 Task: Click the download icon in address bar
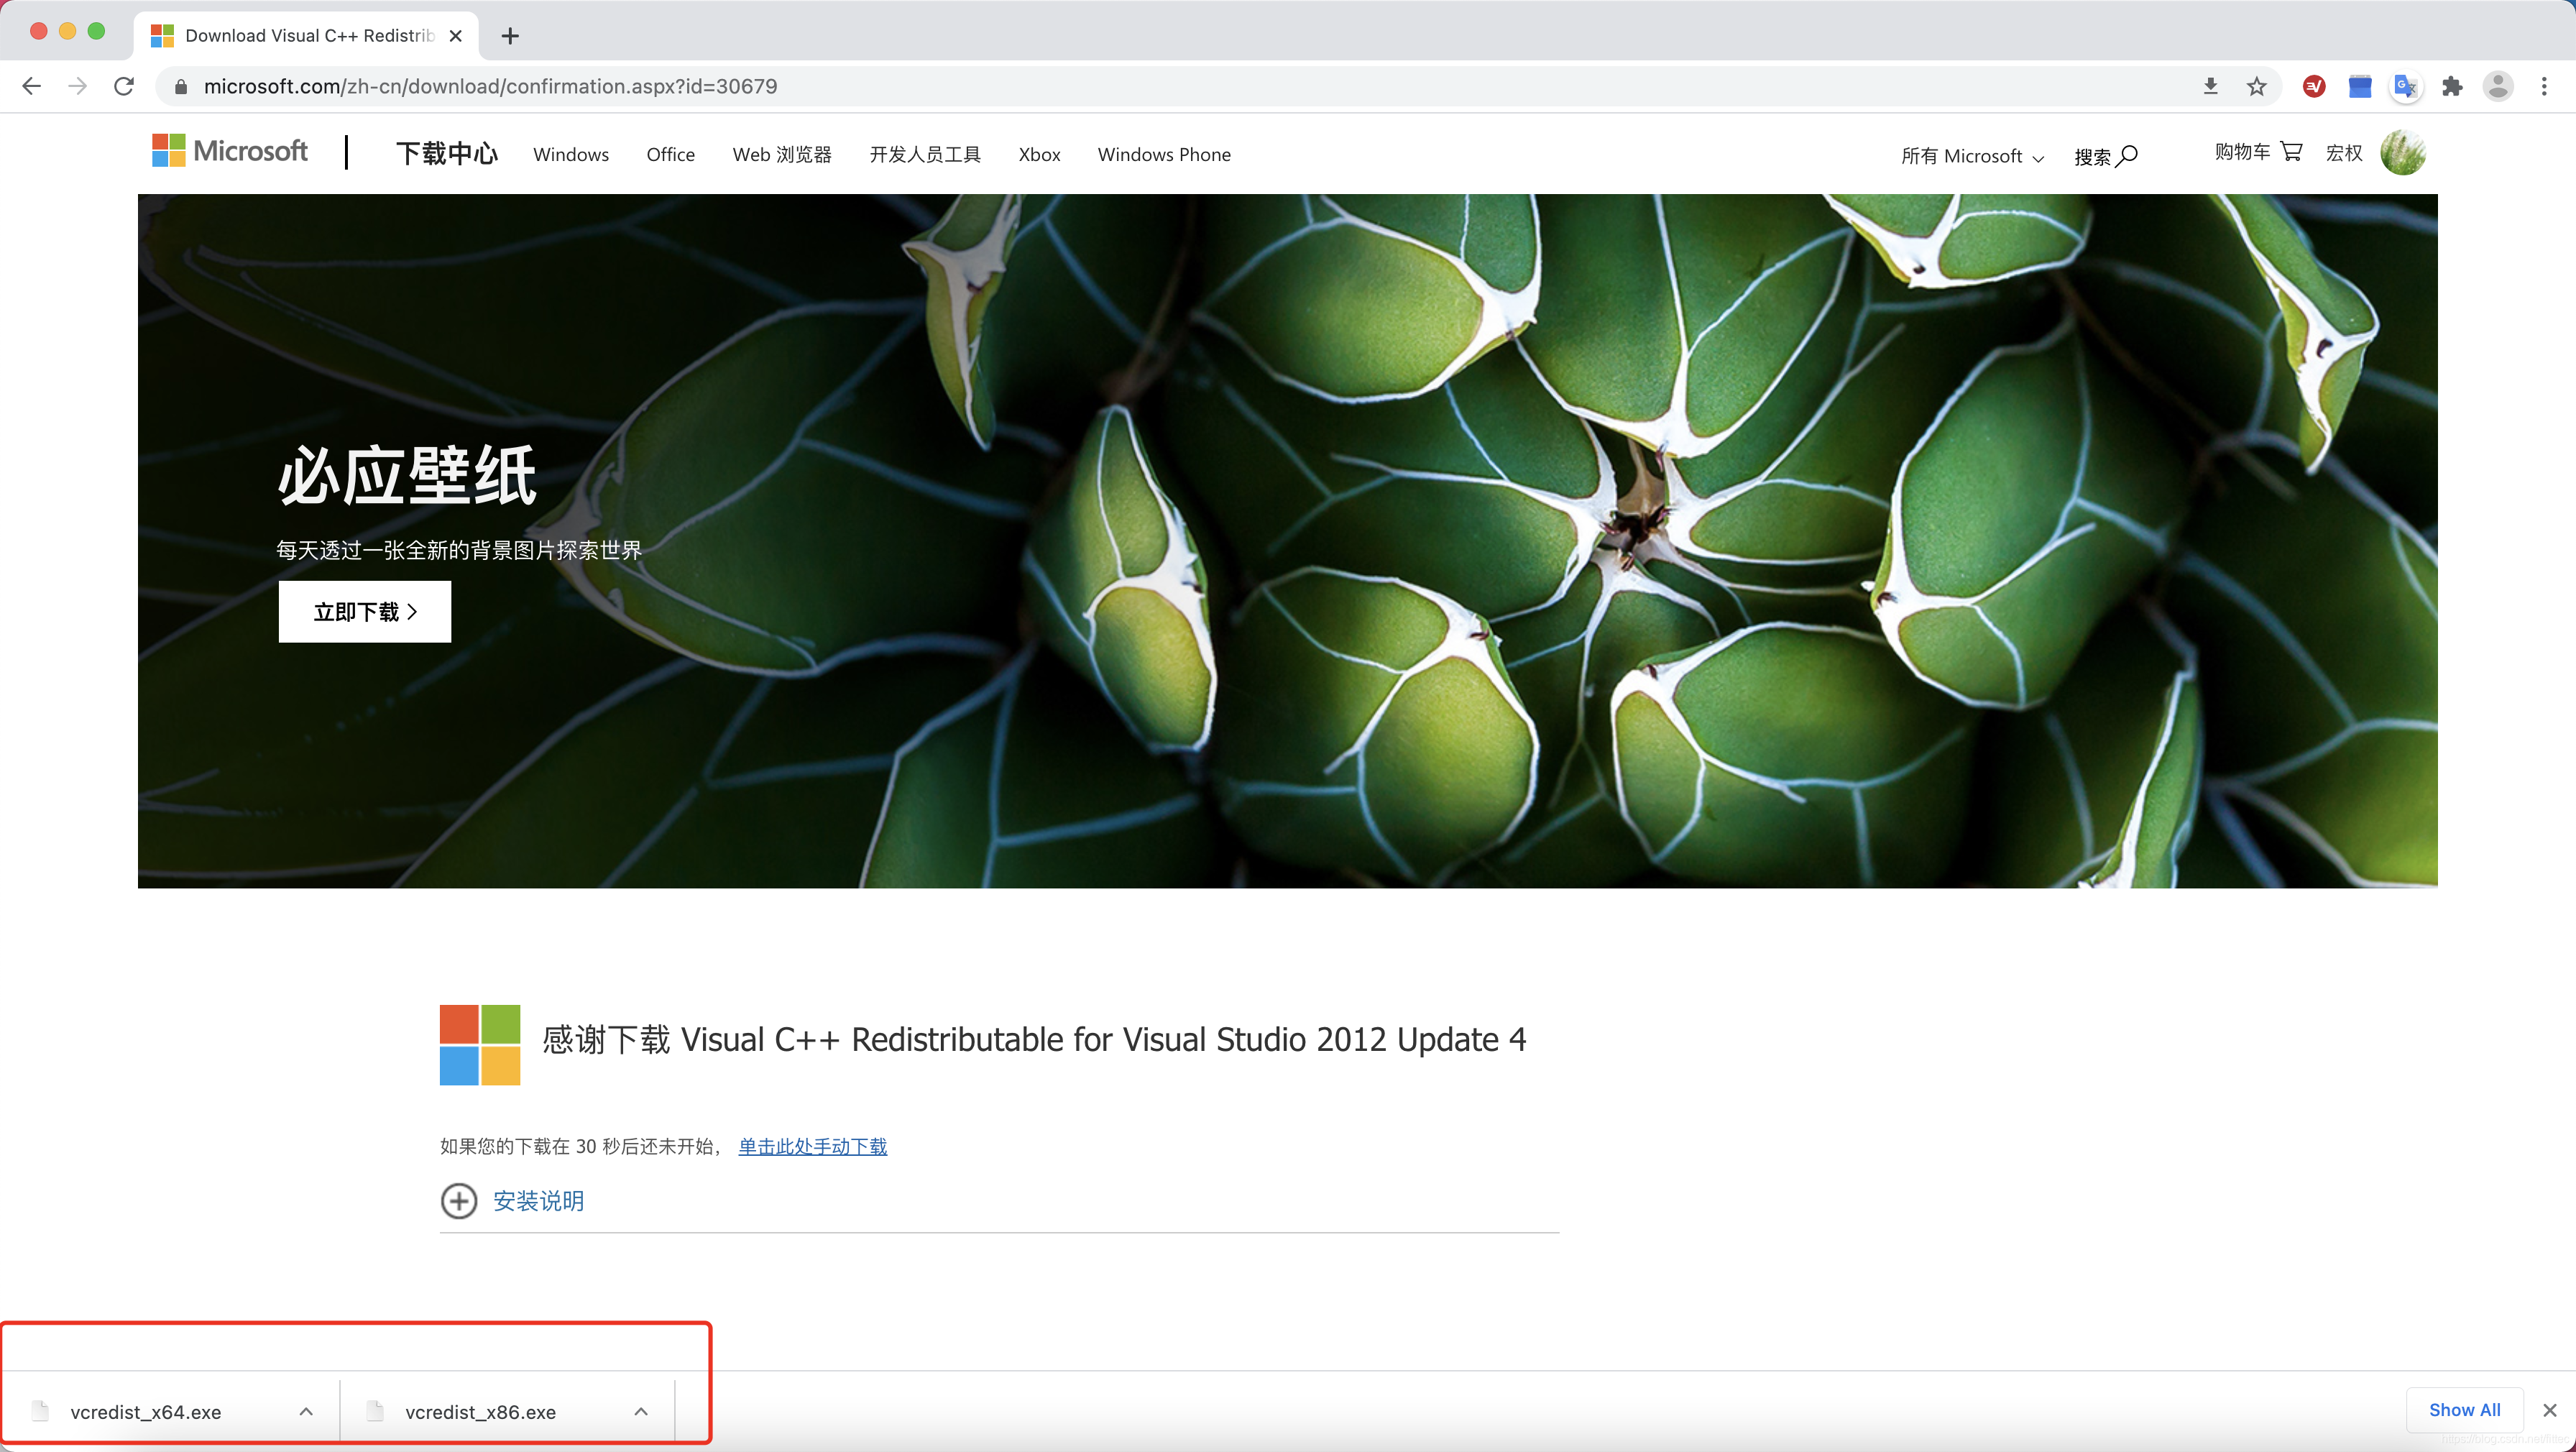pyautogui.click(x=2211, y=86)
